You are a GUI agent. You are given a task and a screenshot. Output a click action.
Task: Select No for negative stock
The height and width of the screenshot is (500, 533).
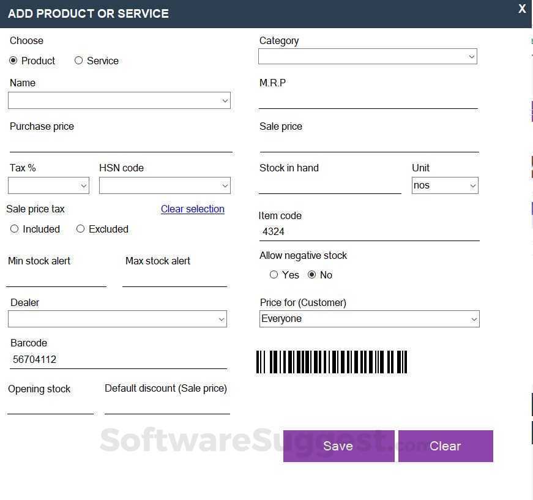[x=312, y=275]
